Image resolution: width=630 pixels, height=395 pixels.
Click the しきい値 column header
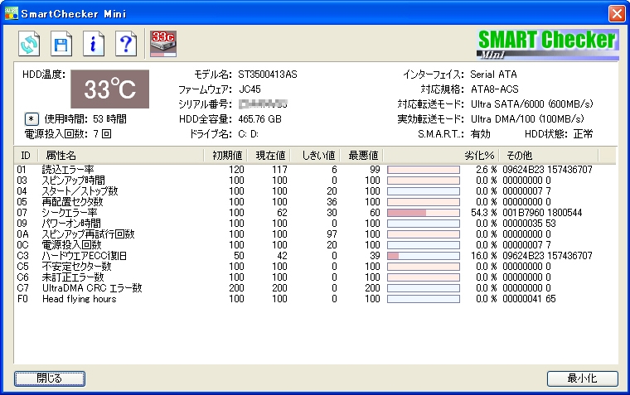pos(317,155)
